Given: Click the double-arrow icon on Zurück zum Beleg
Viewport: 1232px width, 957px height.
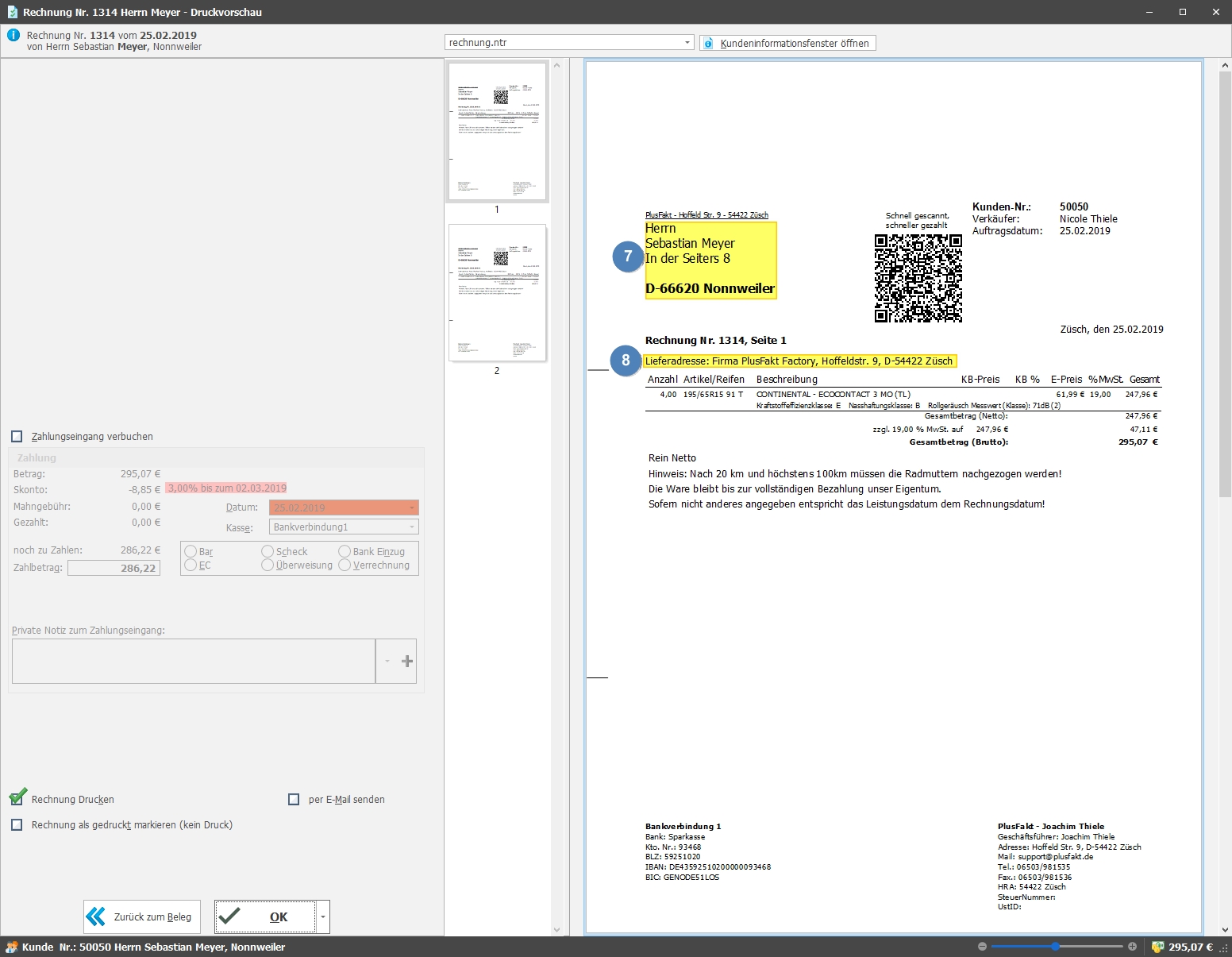Looking at the screenshot, I should click(x=96, y=916).
